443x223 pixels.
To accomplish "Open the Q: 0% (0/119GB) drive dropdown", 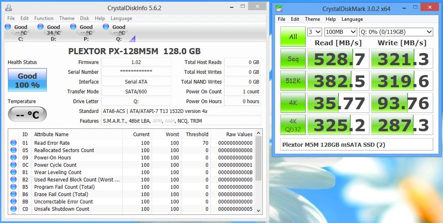I will point(396,32).
